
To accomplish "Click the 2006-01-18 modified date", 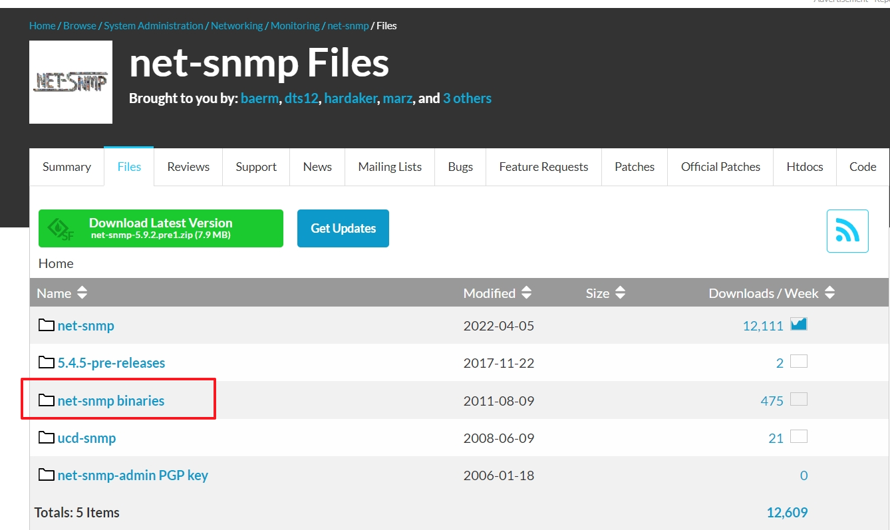I will click(x=499, y=475).
